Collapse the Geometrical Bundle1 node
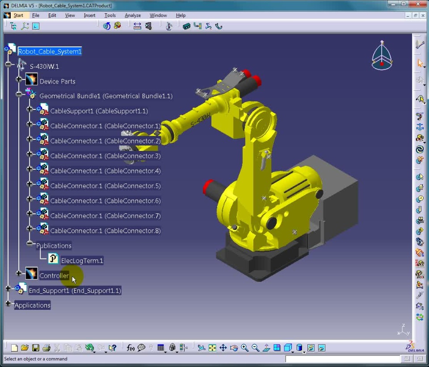The height and width of the screenshot is (367, 429). (19, 94)
